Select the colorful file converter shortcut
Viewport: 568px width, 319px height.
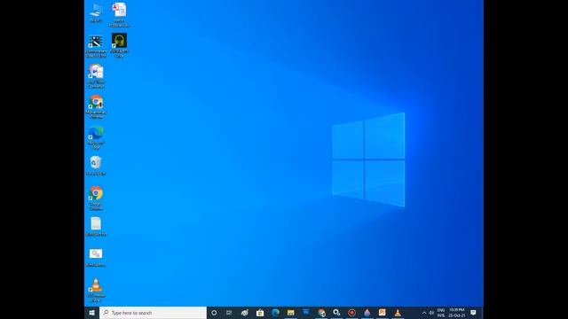96,76
